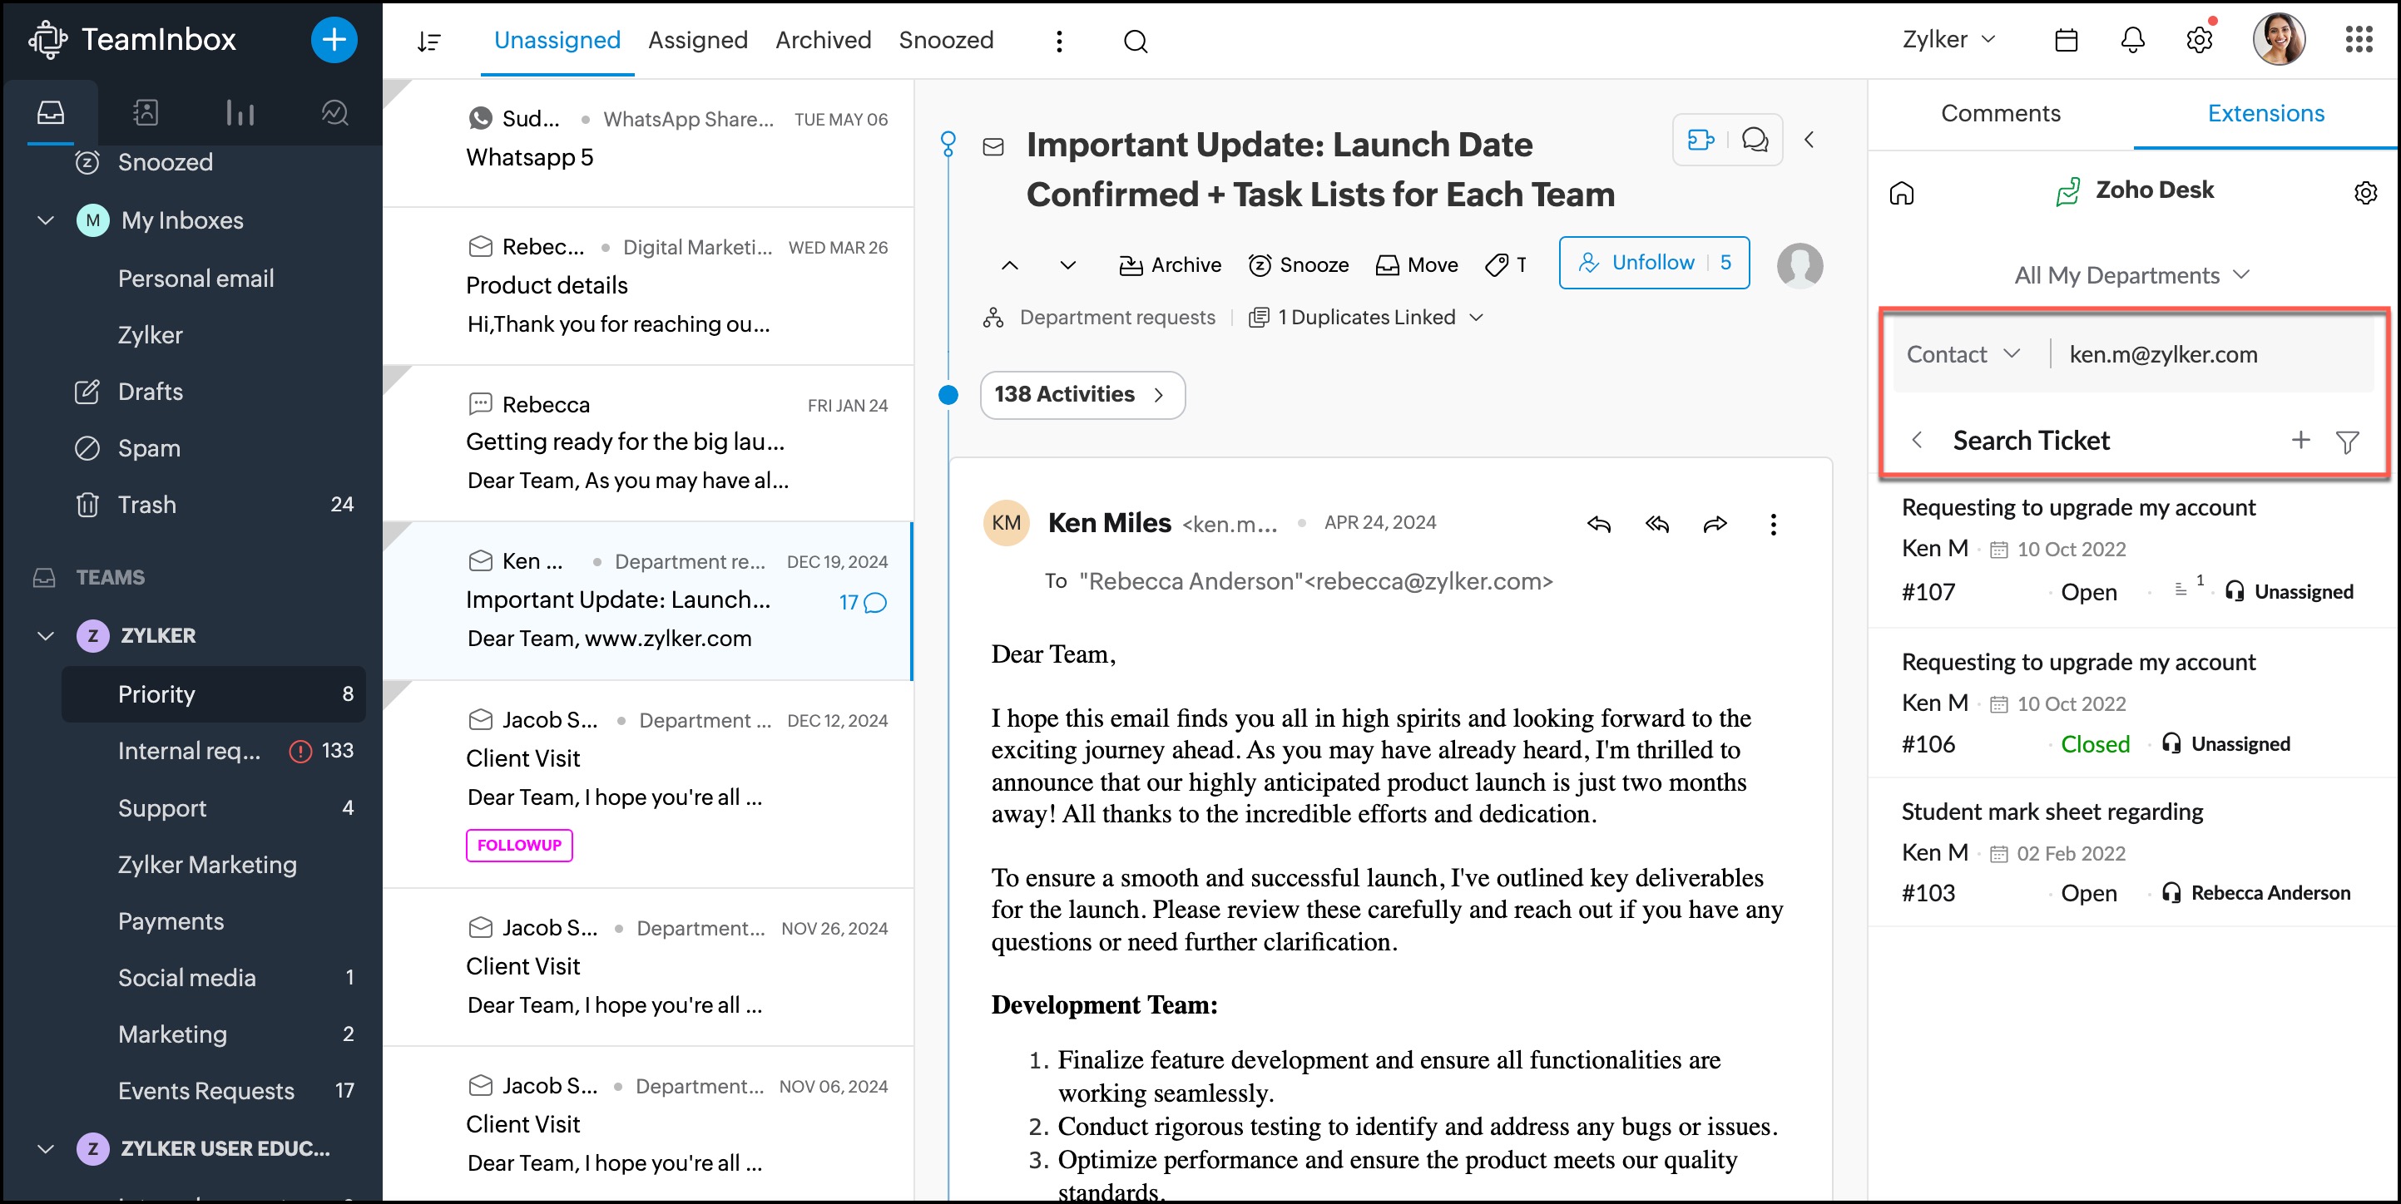Open ticket filter funnel icon

click(x=2347, y=441)
